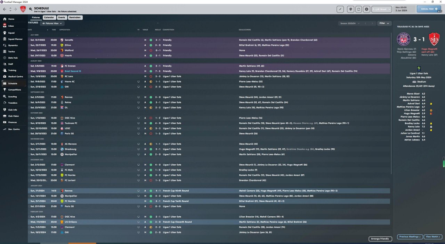The image size is (445, 244).
Task: Click the Toulouse FC crest in the match panel
Action: tap(403, 40)
